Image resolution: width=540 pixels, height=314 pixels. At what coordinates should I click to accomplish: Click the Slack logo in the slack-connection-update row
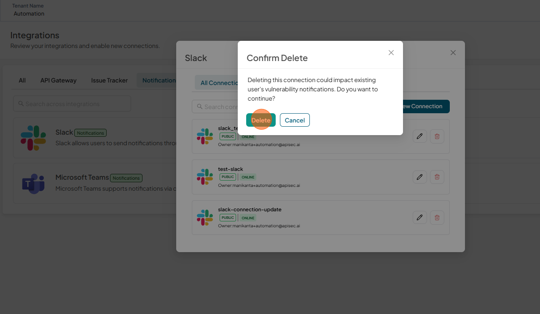pyautogui.click(x=205, y=217)
